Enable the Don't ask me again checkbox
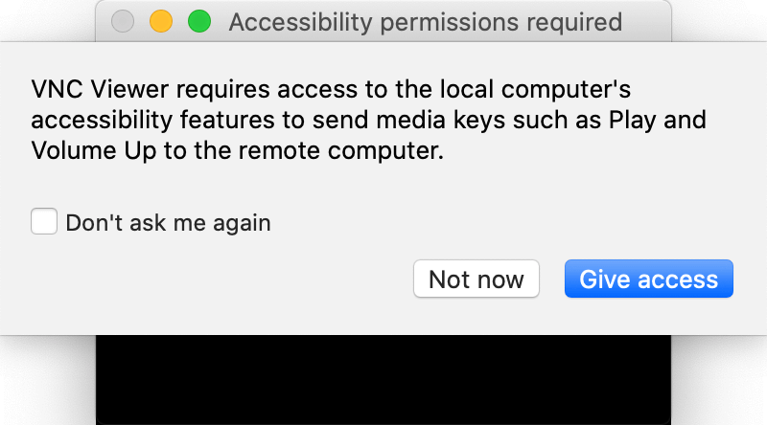 click(44, 221)
